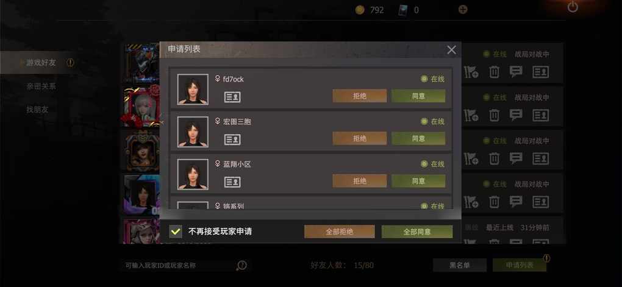This screenshot has width=622, height=287.
Task: Click the player ID search input field
Action: pyautogui.click(x=179, y=266)
